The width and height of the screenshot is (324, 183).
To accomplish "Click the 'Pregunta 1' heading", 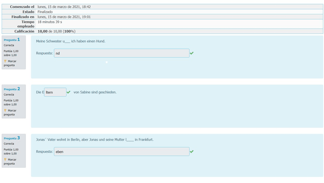I will 12,40.
